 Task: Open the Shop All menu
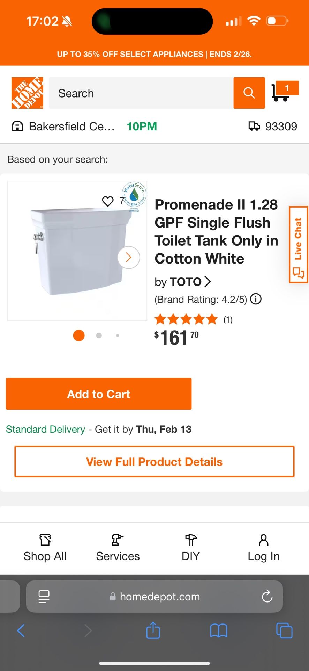(45, 548)
